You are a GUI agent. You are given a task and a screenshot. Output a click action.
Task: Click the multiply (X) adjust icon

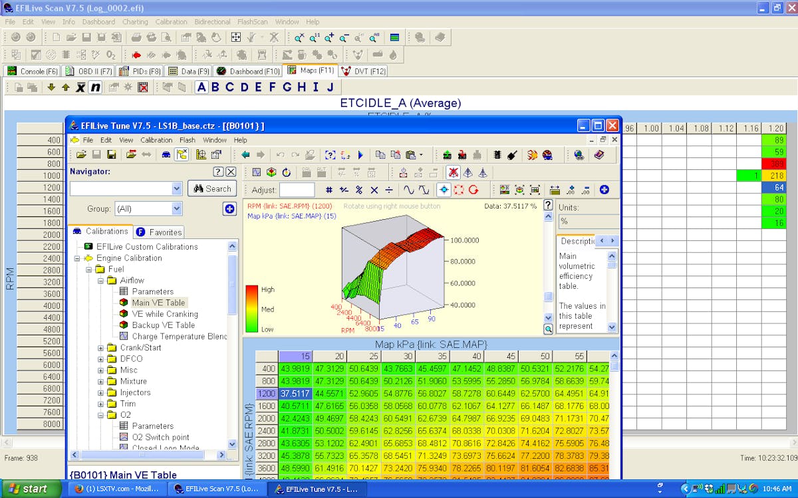(x=374, y=190)
